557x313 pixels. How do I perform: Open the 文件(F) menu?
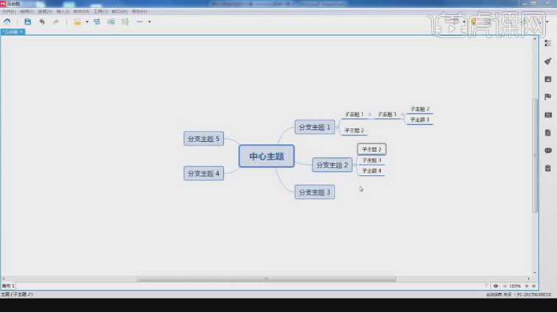[9, 12]
